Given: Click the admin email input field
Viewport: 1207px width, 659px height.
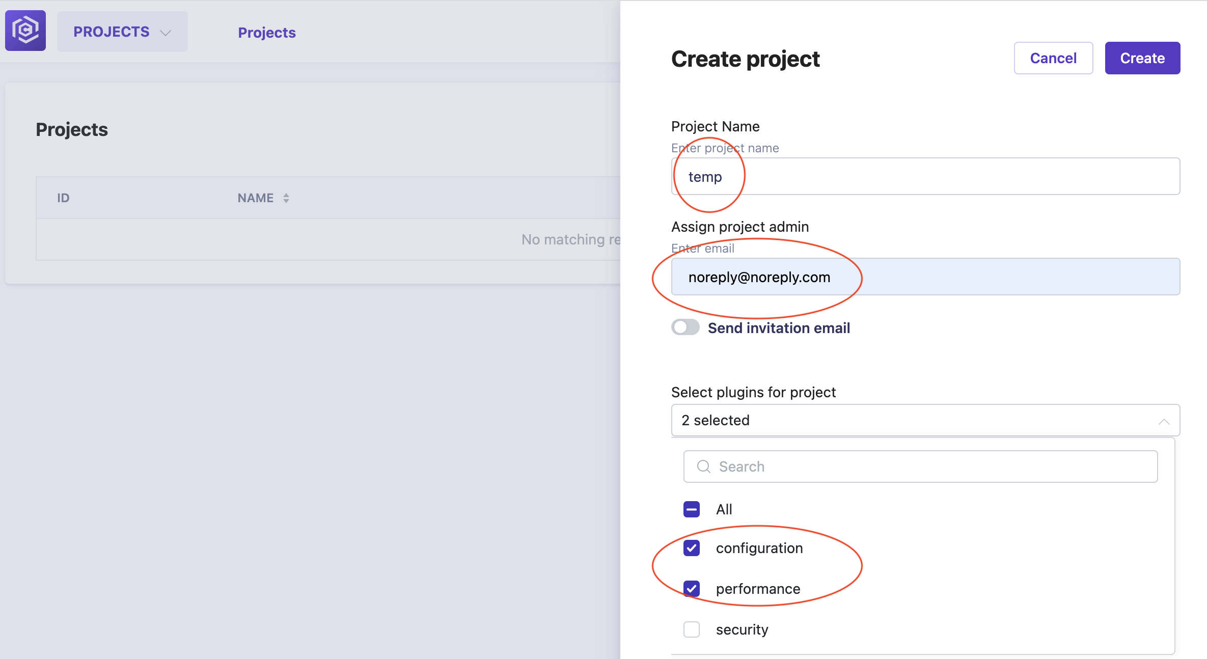Looking at the screenshot, I should point(925,277).
